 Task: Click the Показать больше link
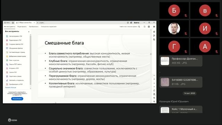[10, 87]
